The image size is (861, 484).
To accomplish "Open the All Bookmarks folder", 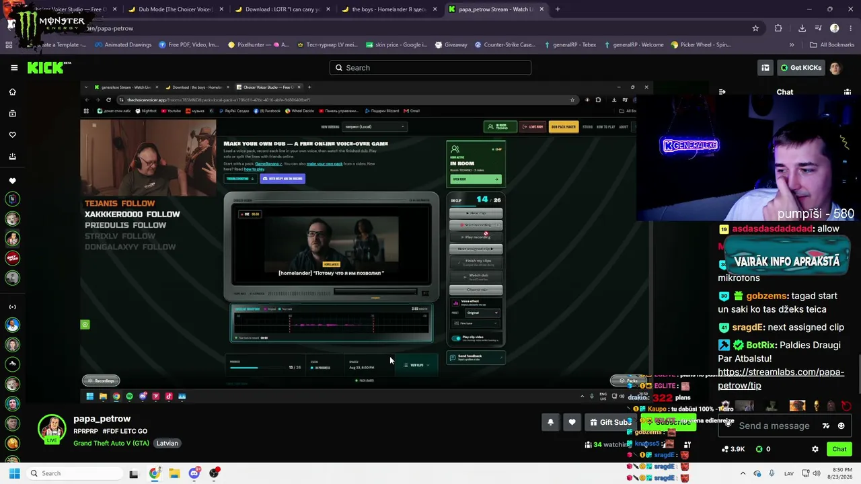I will click(831, 45).
